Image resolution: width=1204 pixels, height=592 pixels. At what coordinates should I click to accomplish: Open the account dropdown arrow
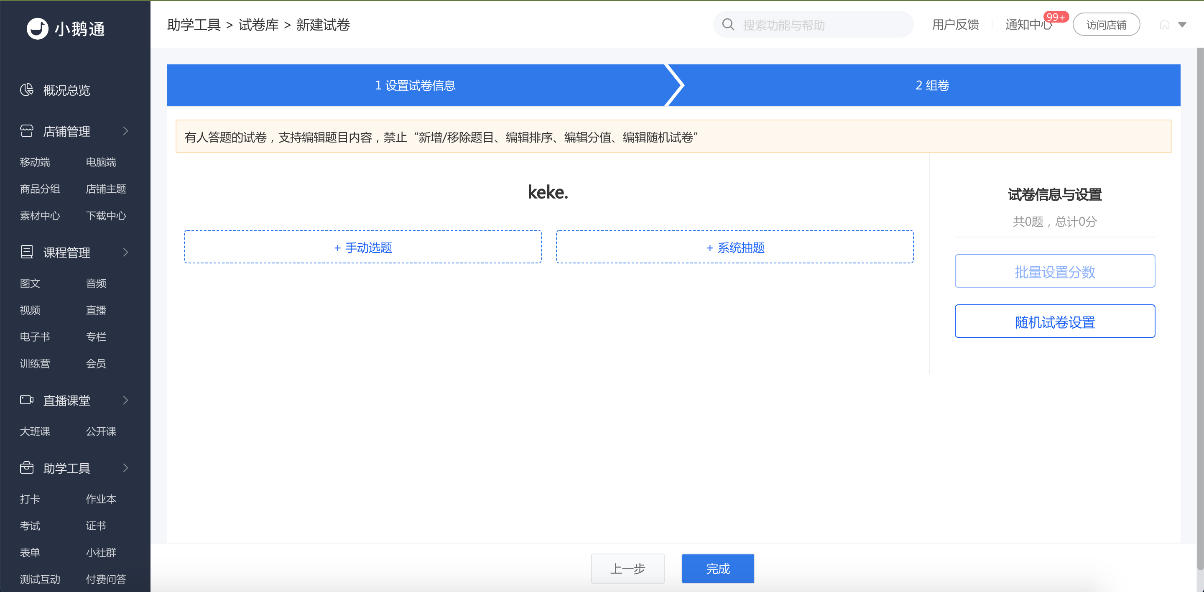point(1182,25)
